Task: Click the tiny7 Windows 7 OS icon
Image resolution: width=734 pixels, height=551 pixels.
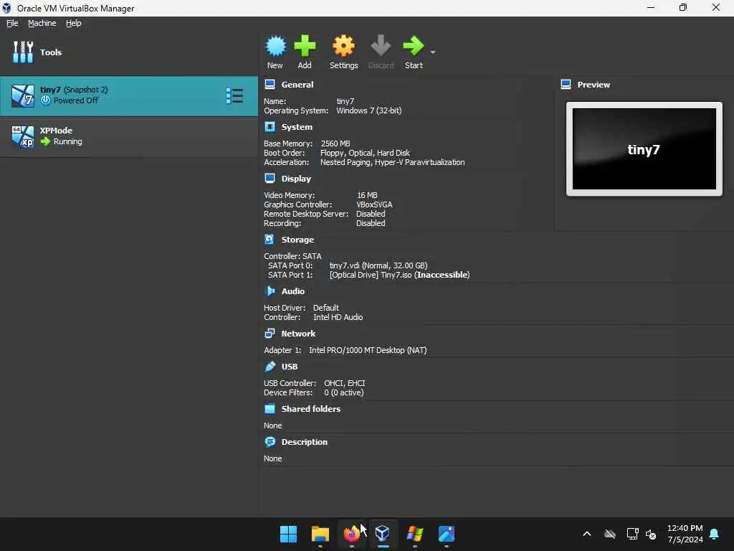Action: [23, 96]
